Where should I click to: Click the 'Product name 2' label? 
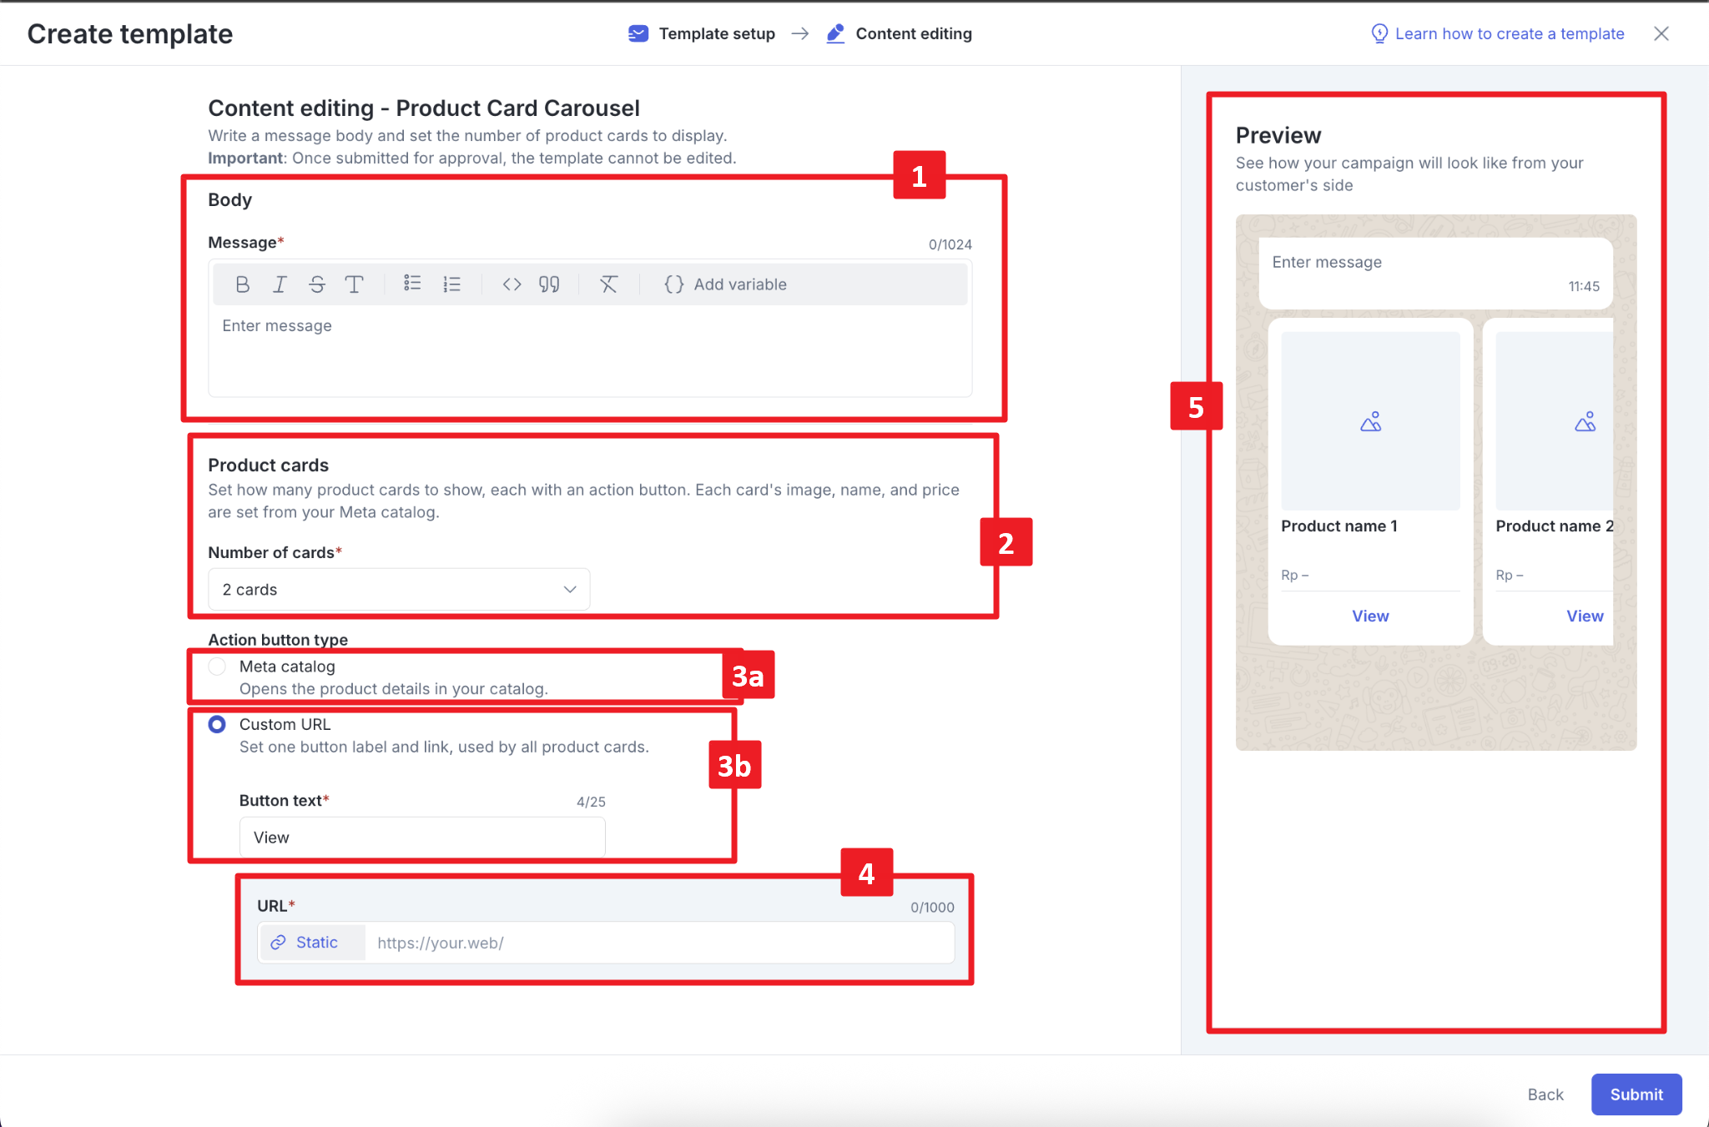tap(1554, 526)
